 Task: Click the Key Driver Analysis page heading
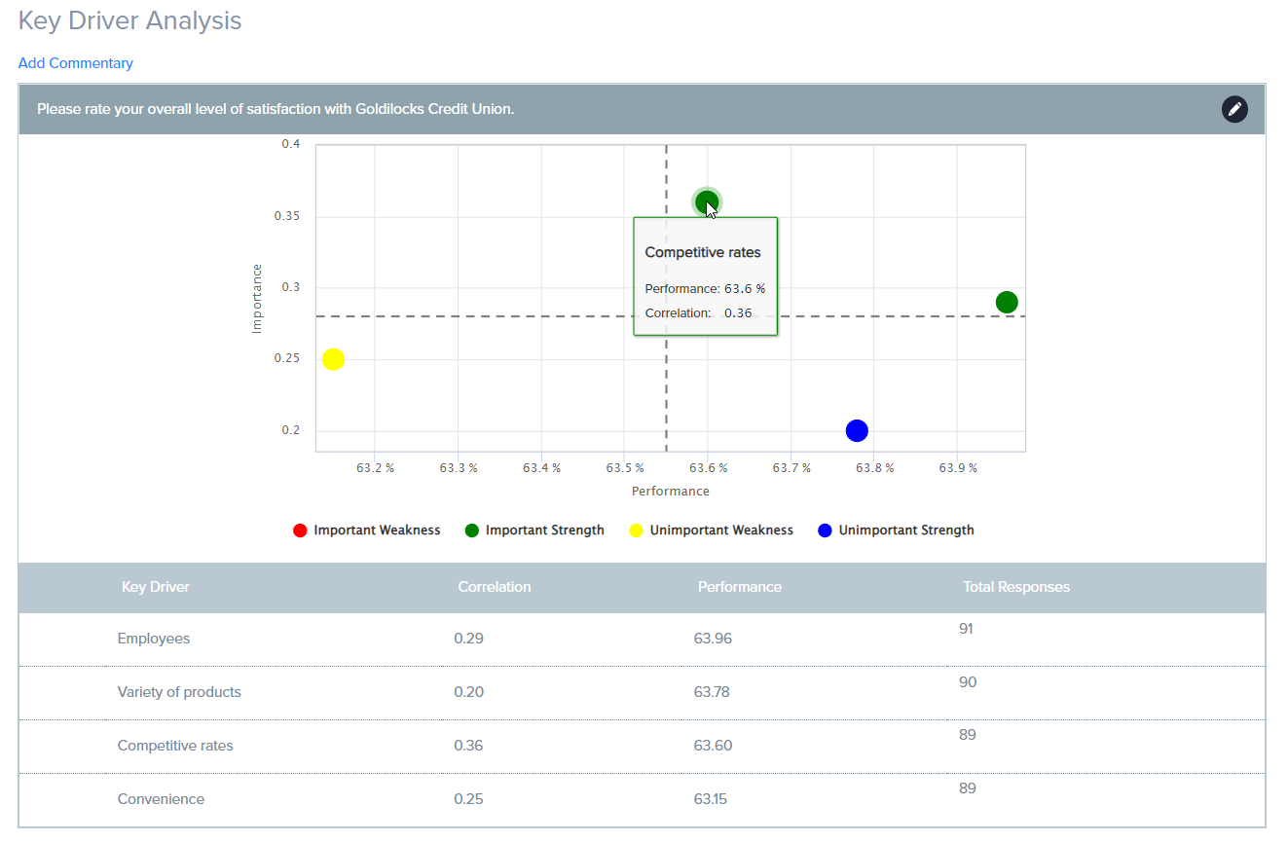tap(129, 20)
